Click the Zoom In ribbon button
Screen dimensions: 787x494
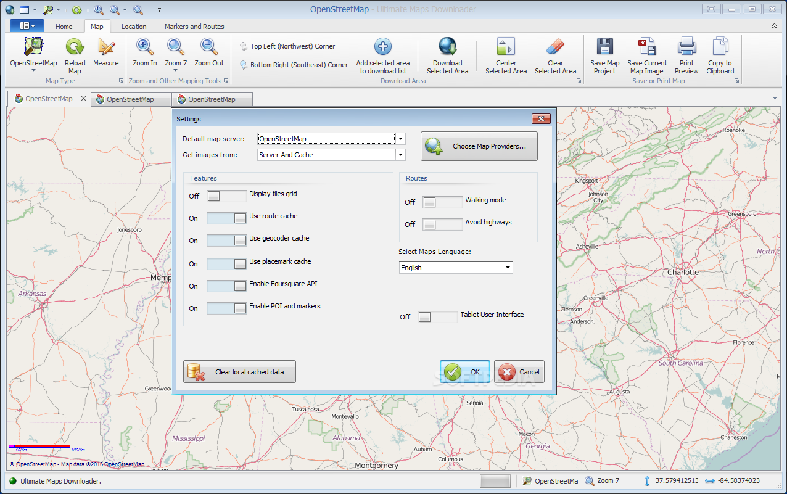(x=145, y=52)
